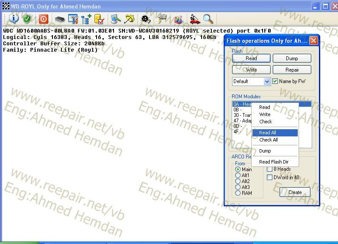Choose Read All from context menu

point(268,133)
